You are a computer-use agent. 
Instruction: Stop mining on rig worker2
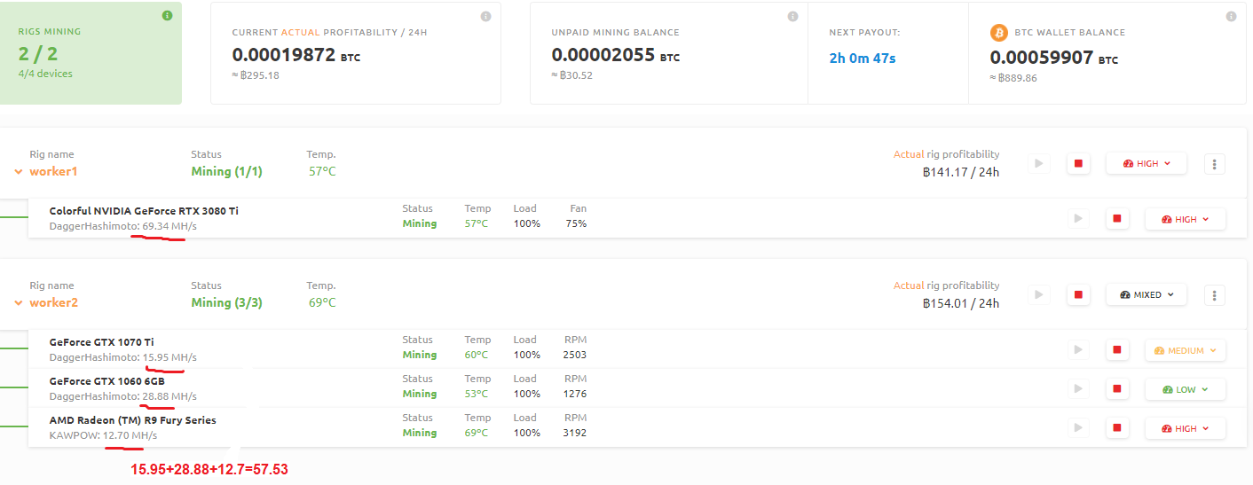point(1078,294)
